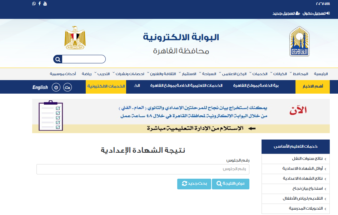Go to الرئيسية home menu item
This screenshot has height=215, width=338.
coord(320,74)
